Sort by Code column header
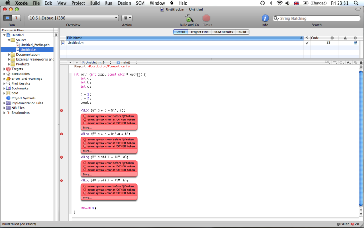 [x=318, y=38]
